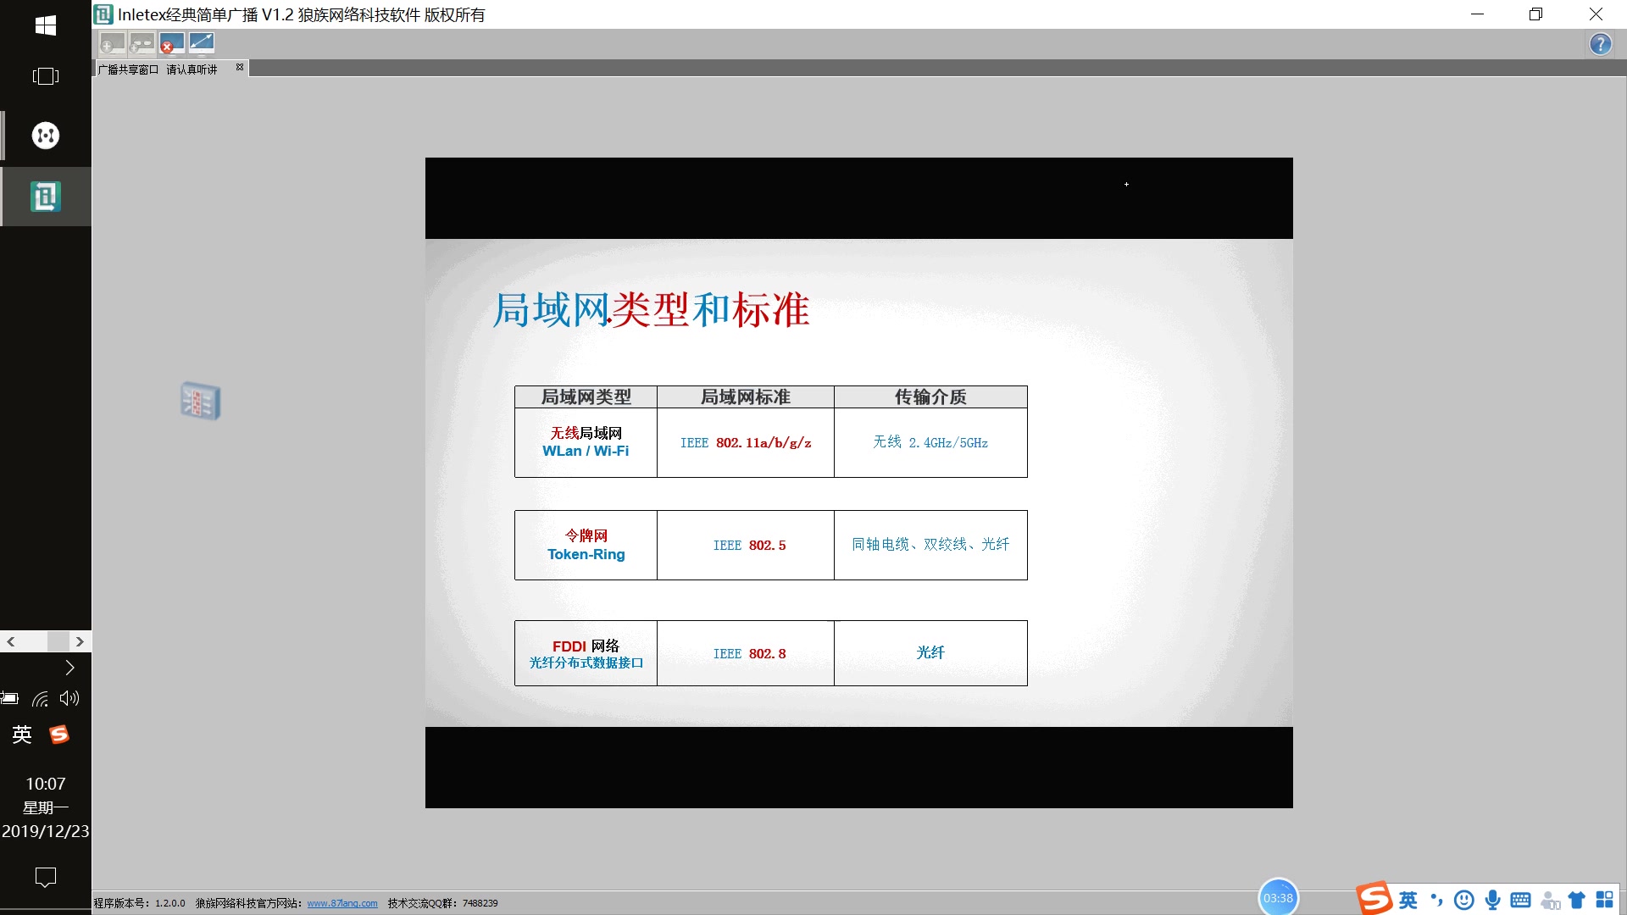Click the Sogou S logo on the input bar
Image resolution: width=1627 pixels, height=915 pixels.
[1374, 898]
